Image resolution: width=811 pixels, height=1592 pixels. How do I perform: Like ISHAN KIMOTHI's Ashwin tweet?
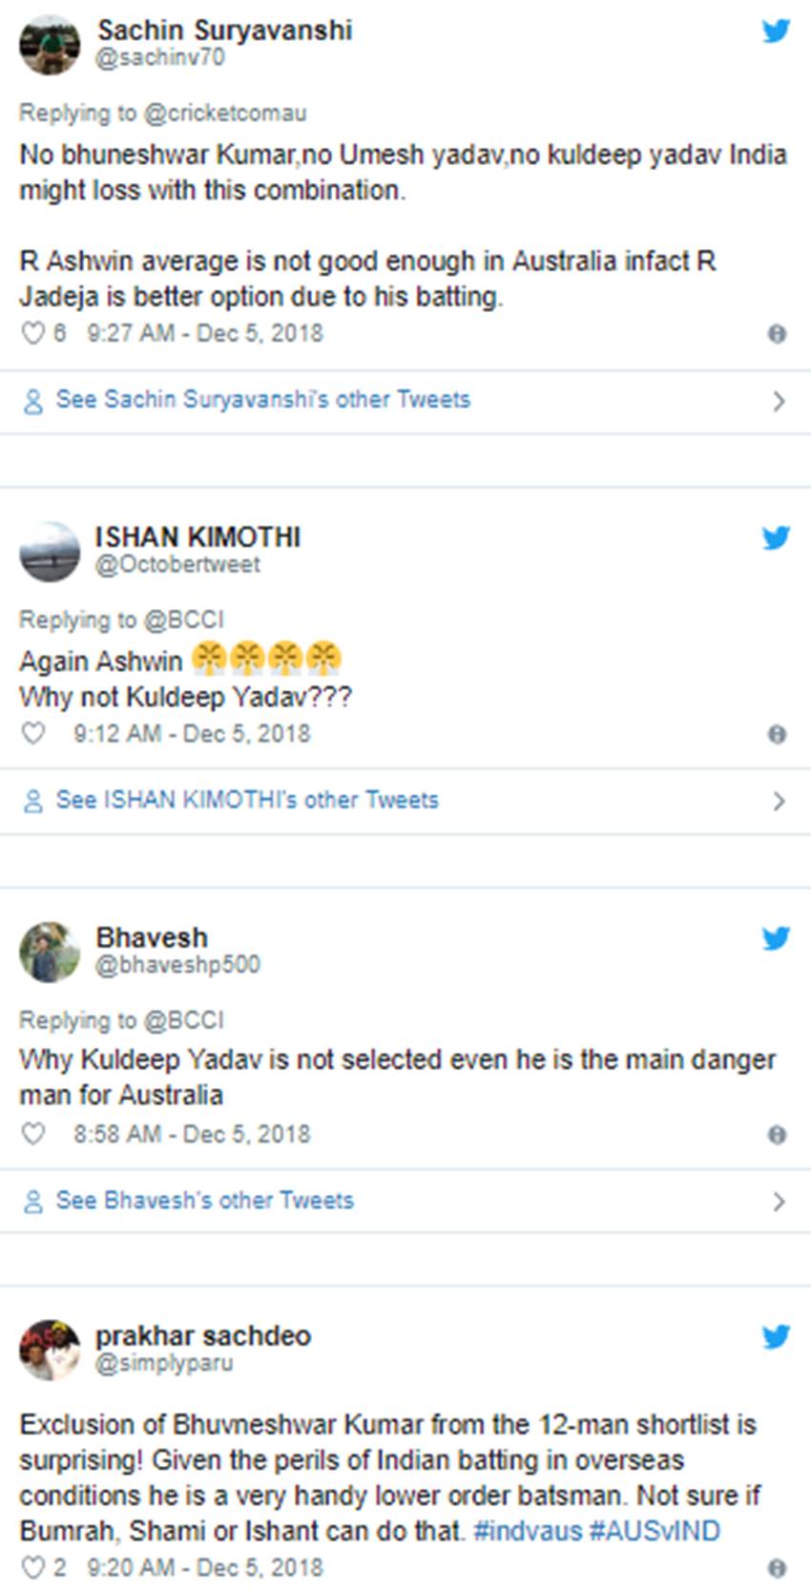click(33, 734)
